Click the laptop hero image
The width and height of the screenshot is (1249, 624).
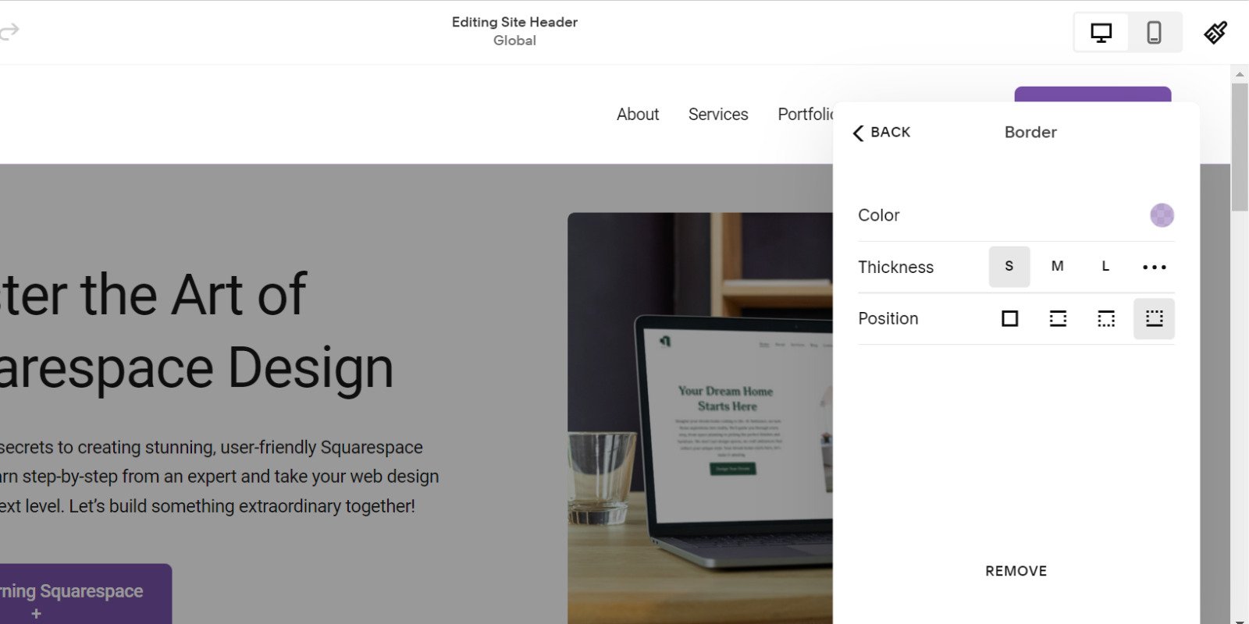coord(700,418)
